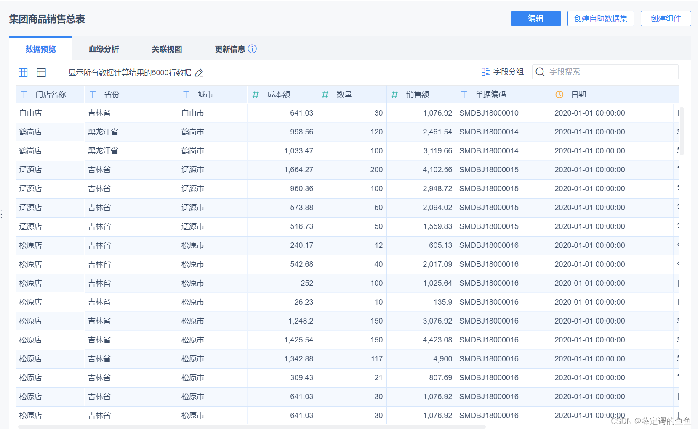
Task: Click the vertical scrollbar of the table
Action: point(682,131)
